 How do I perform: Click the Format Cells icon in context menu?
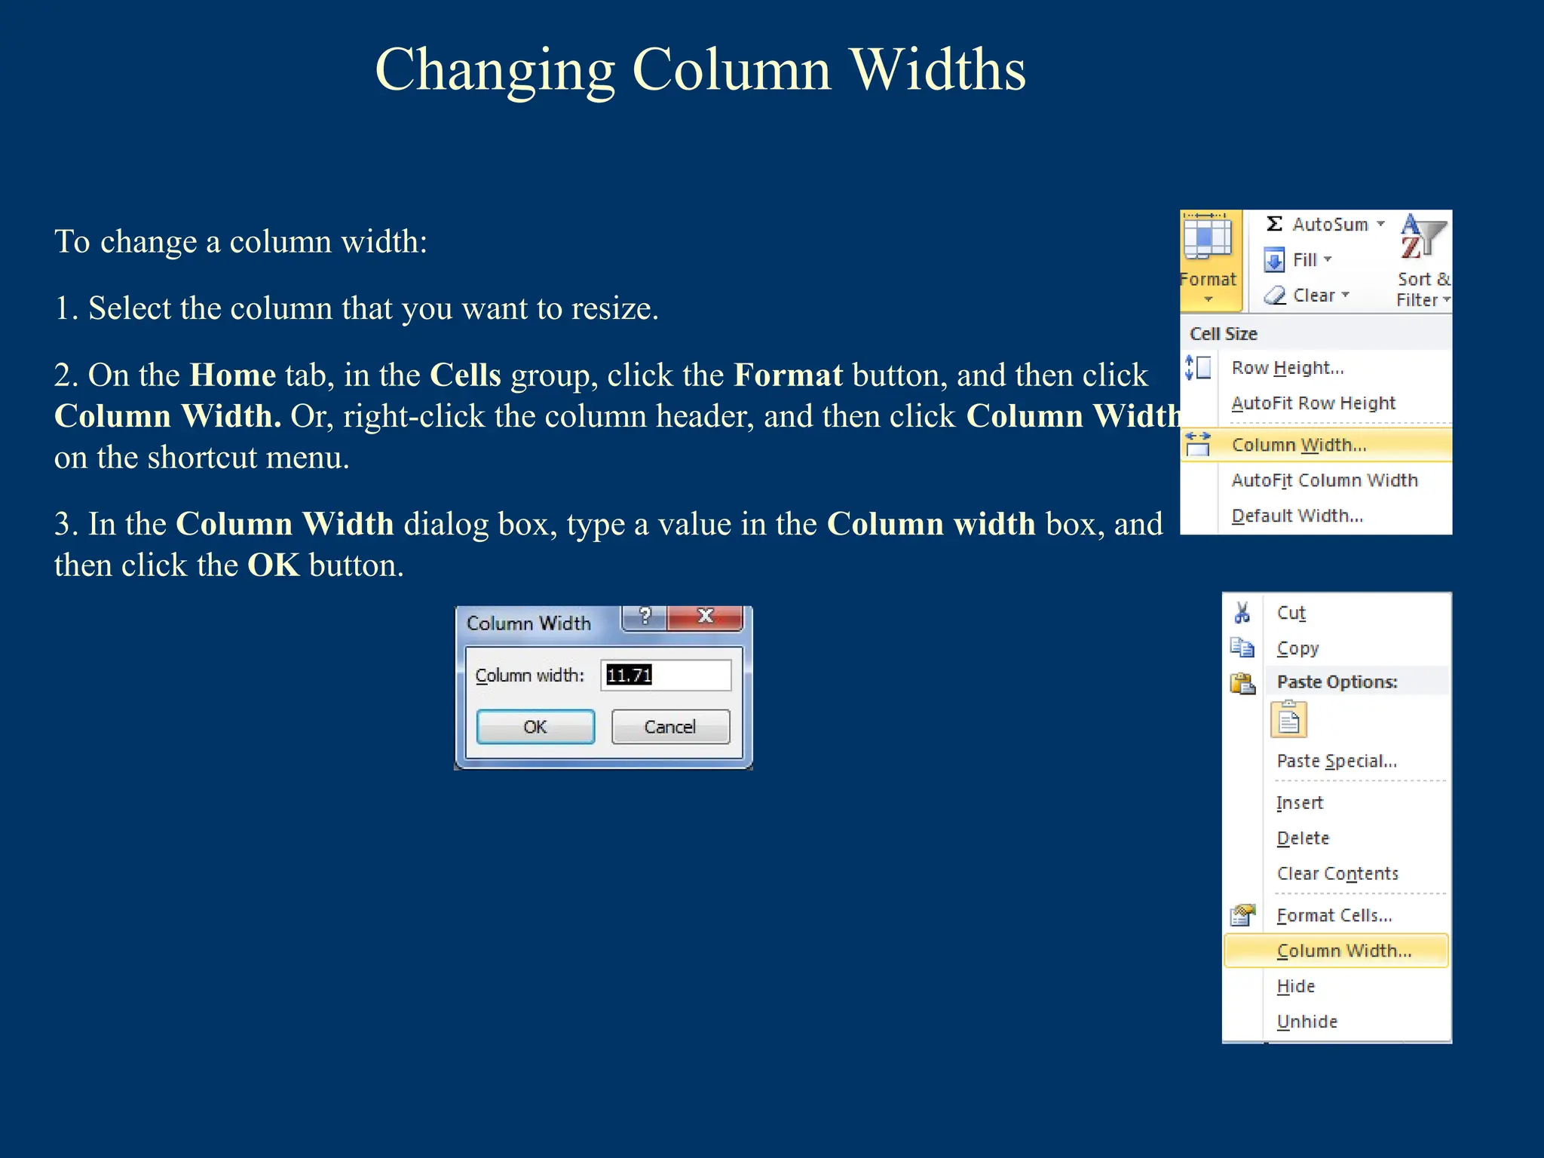tap(1242, 915)
